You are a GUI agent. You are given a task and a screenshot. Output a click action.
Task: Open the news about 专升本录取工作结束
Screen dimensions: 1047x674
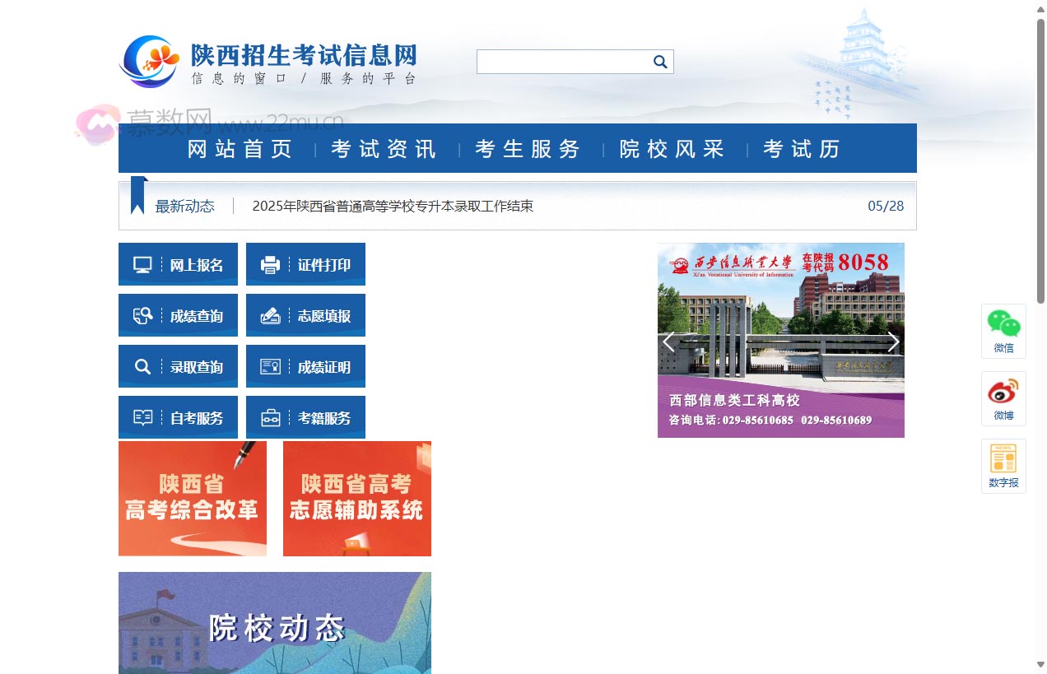[x=393, y=207]
